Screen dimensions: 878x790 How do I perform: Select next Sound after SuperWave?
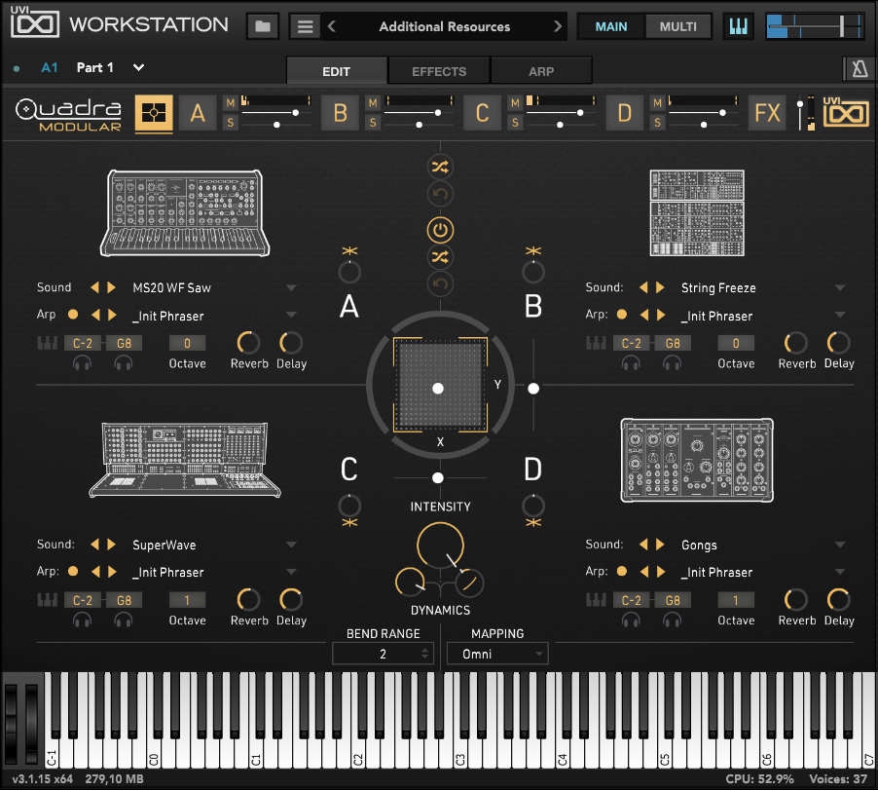(111, 544)
